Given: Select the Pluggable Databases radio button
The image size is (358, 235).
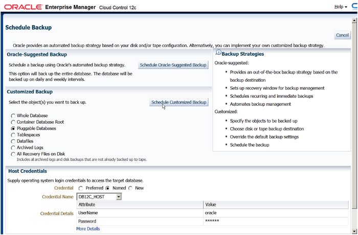Looking at the screenshot, I should [13, 129].
